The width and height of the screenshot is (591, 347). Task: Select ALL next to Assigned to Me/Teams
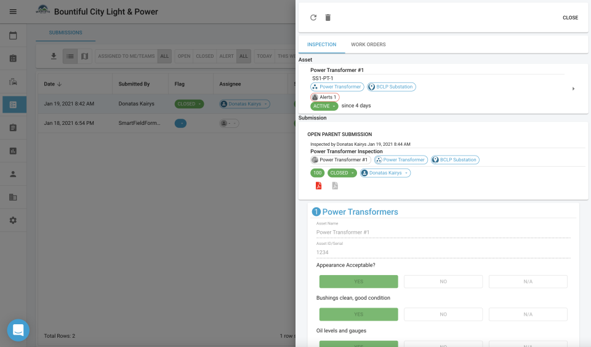(164, 56)
